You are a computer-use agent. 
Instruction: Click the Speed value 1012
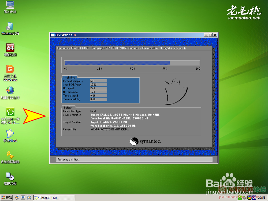(99, 85)
